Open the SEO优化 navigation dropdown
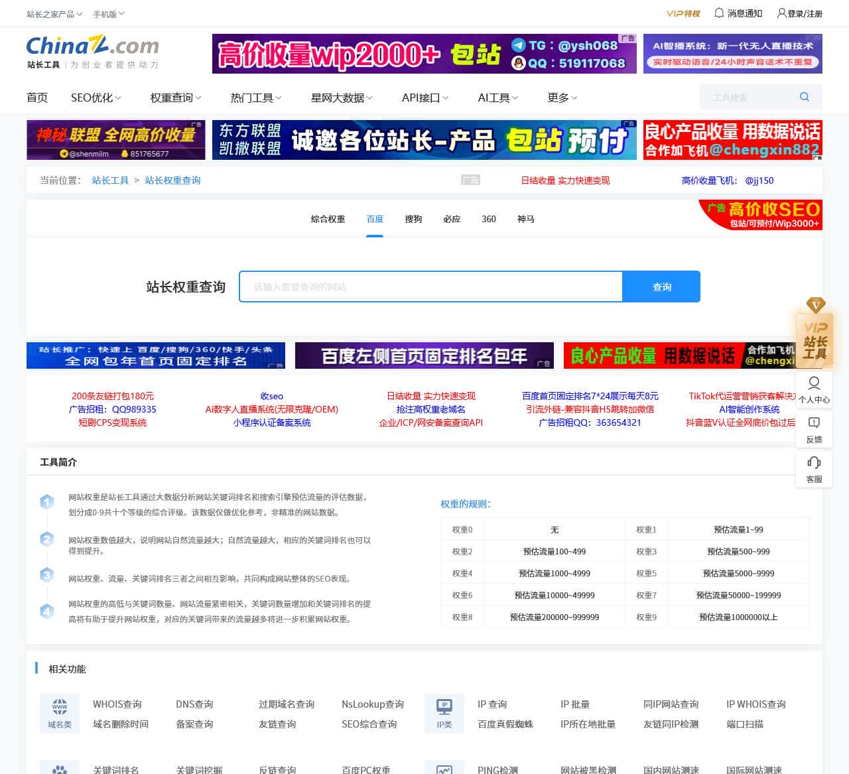 pos(96,97)
